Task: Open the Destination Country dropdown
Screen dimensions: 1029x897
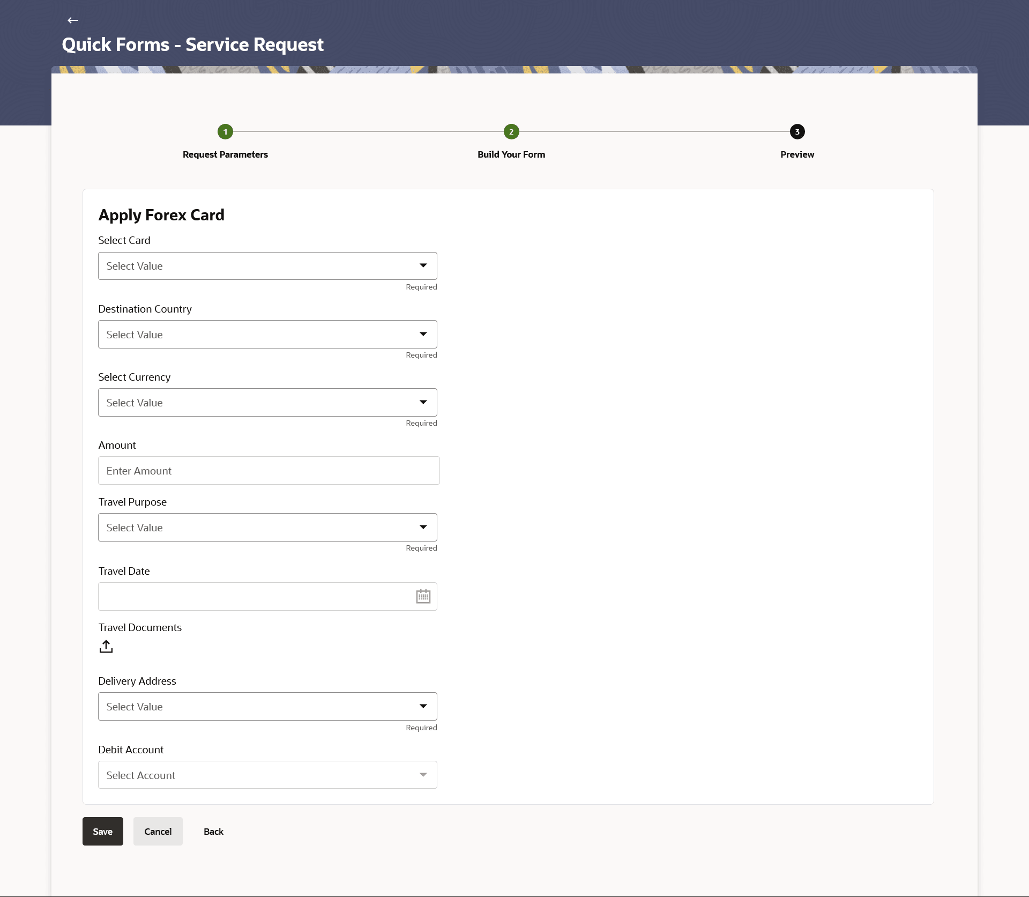Action: [267, 335]
